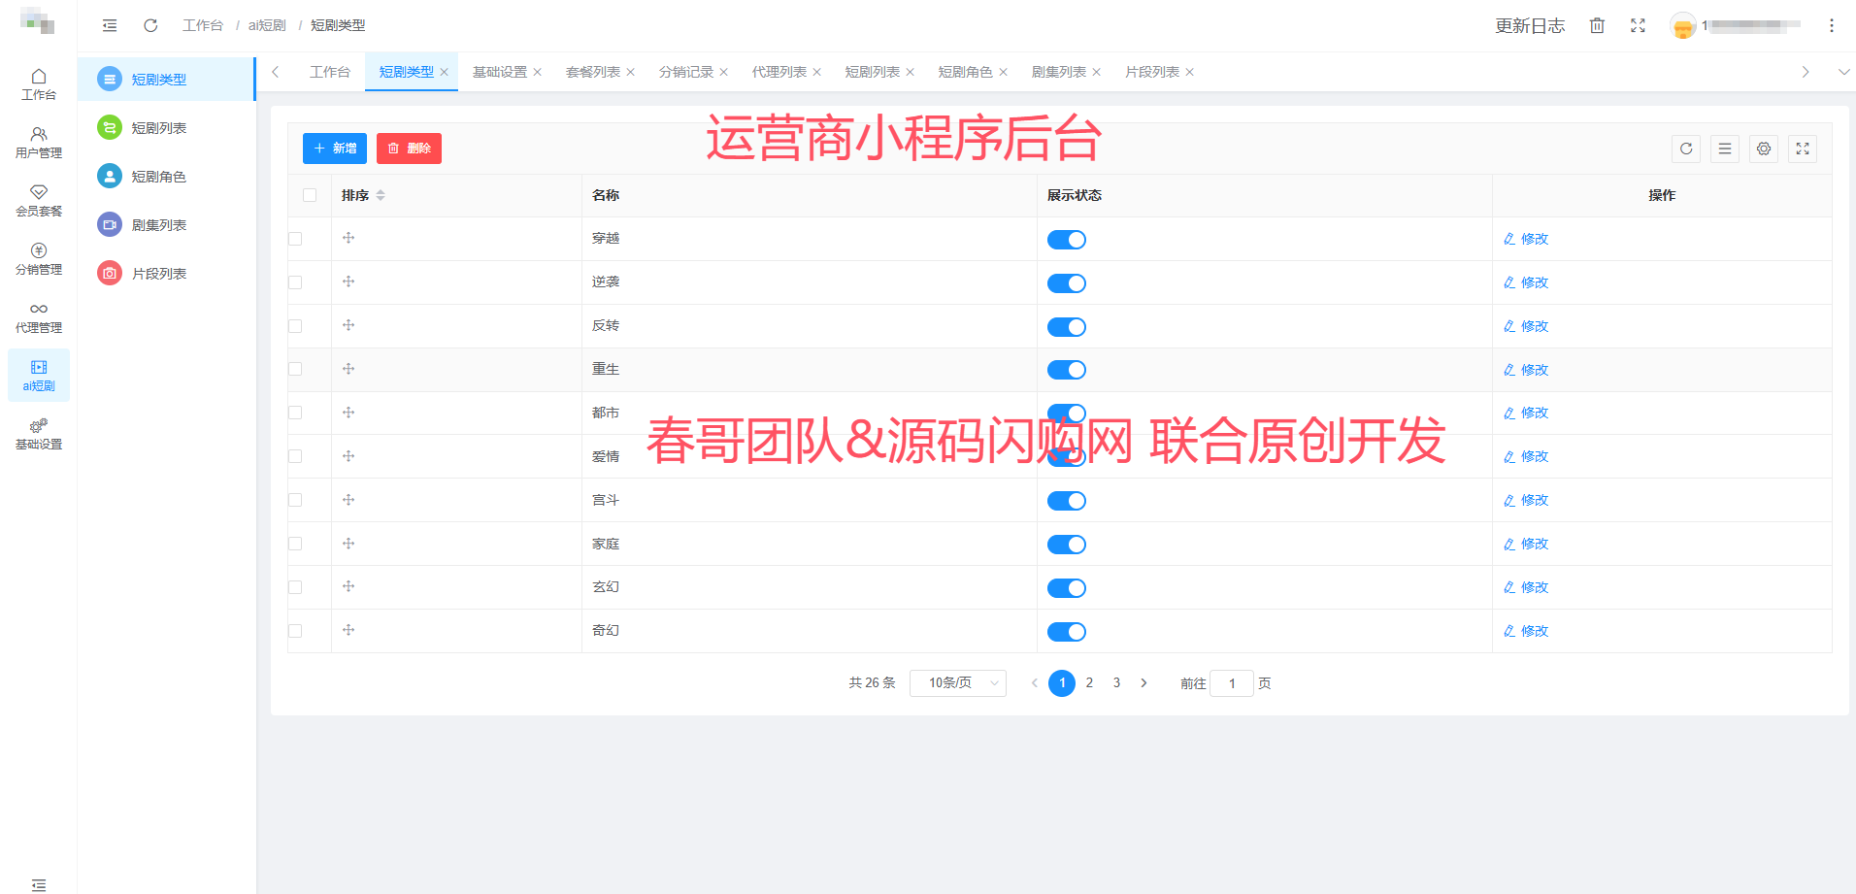Toggle the display status switch for 宫斗
The image size is (1856, 894).
pos(1066,501)
